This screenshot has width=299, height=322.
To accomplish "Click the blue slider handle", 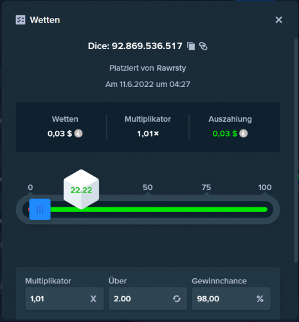I will (x=40, y=209).
